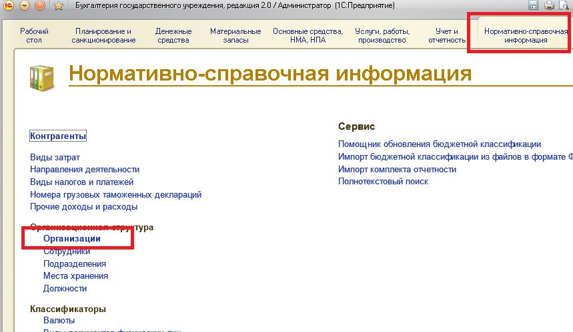Open Направления деятельности link
The height and width of the screenshot is (332, 573).
tap(85, 170)
